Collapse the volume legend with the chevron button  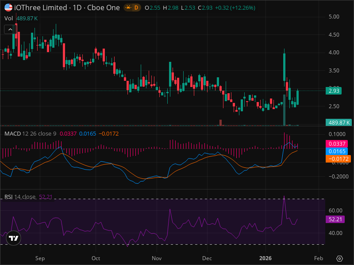[10, 29]
